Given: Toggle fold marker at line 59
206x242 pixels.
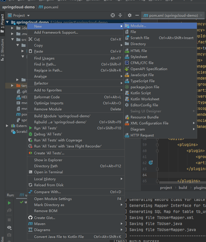Looking at the screenshot, I should point(157,145).
